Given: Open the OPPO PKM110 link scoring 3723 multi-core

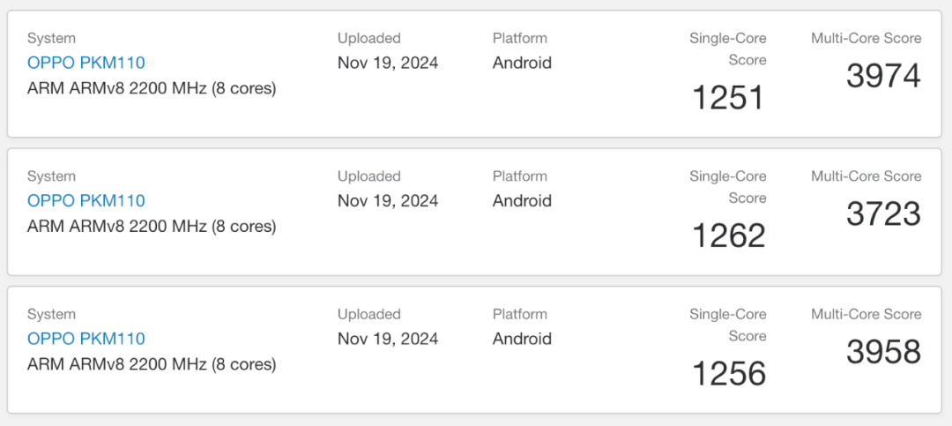Looking at the screenshot, I should pyautogui.click(x=86, y=201).
